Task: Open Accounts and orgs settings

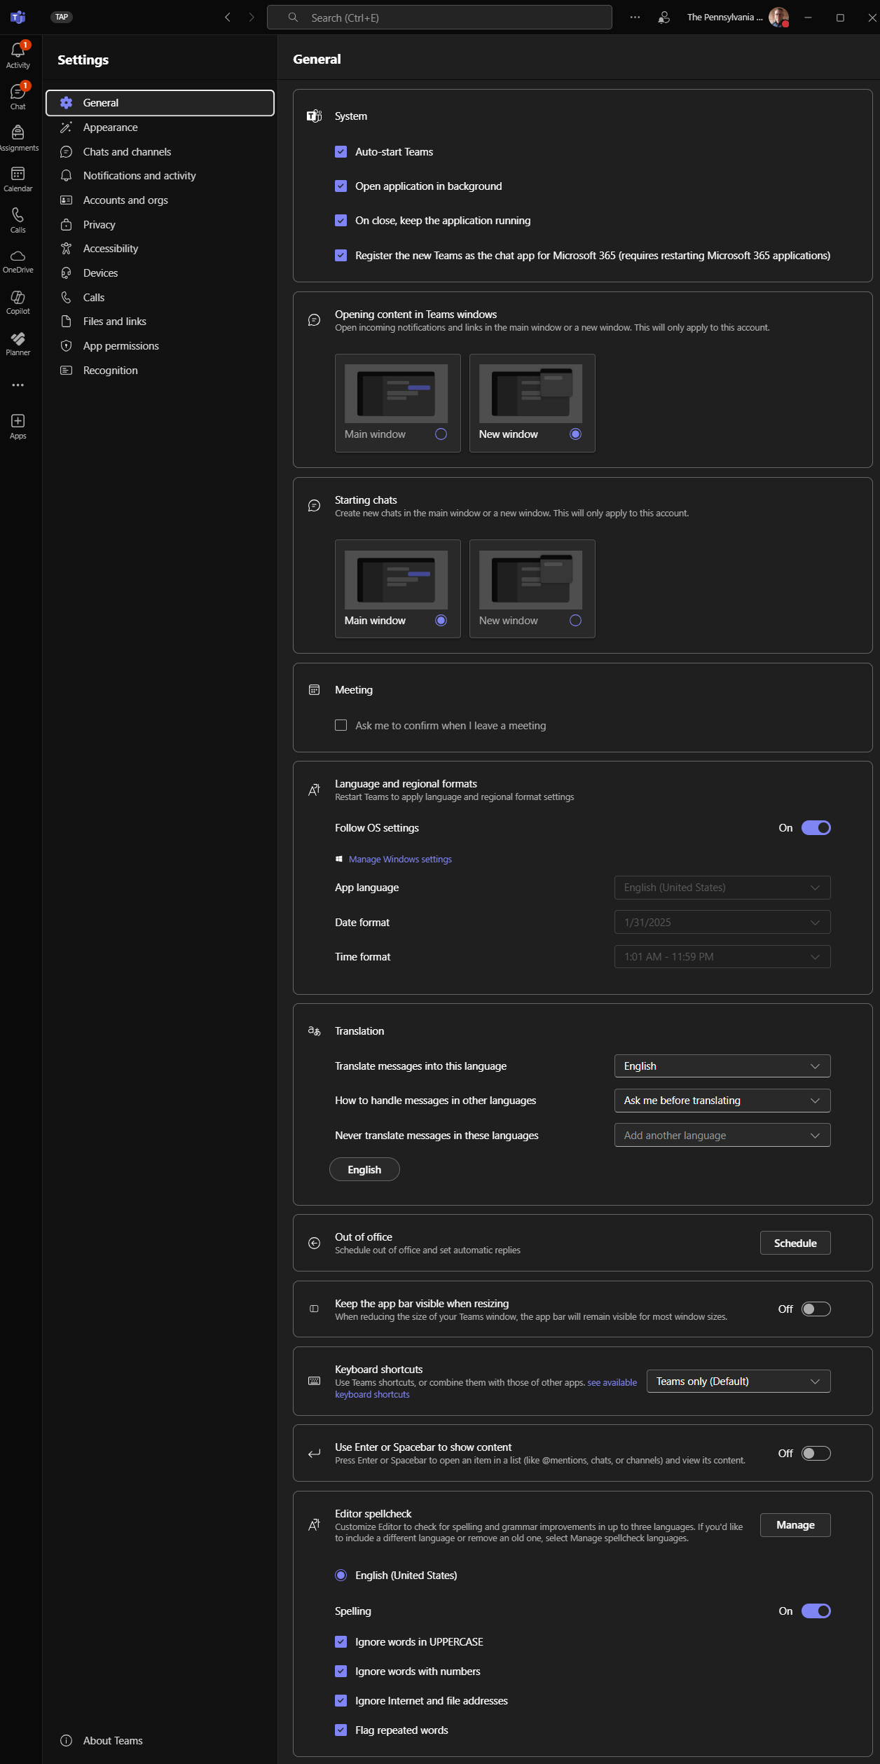Action: 160,200
